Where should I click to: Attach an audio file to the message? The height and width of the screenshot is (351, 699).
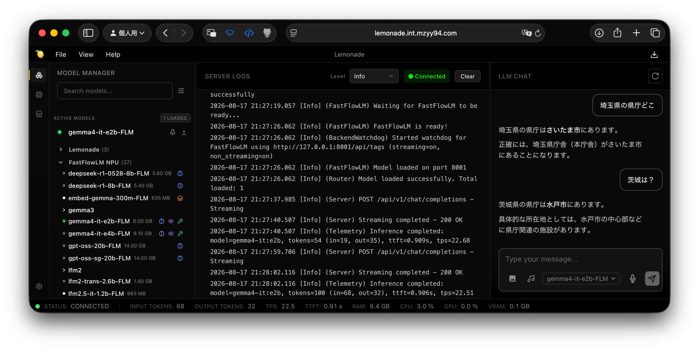(x=531, y=279)
